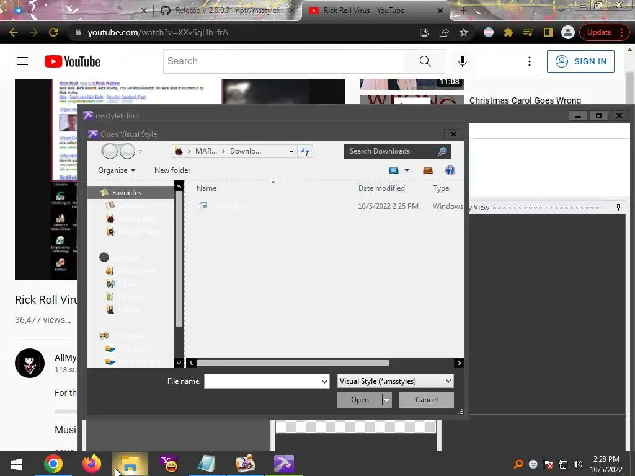Open Chrome side panel icon

coord(548,32)
